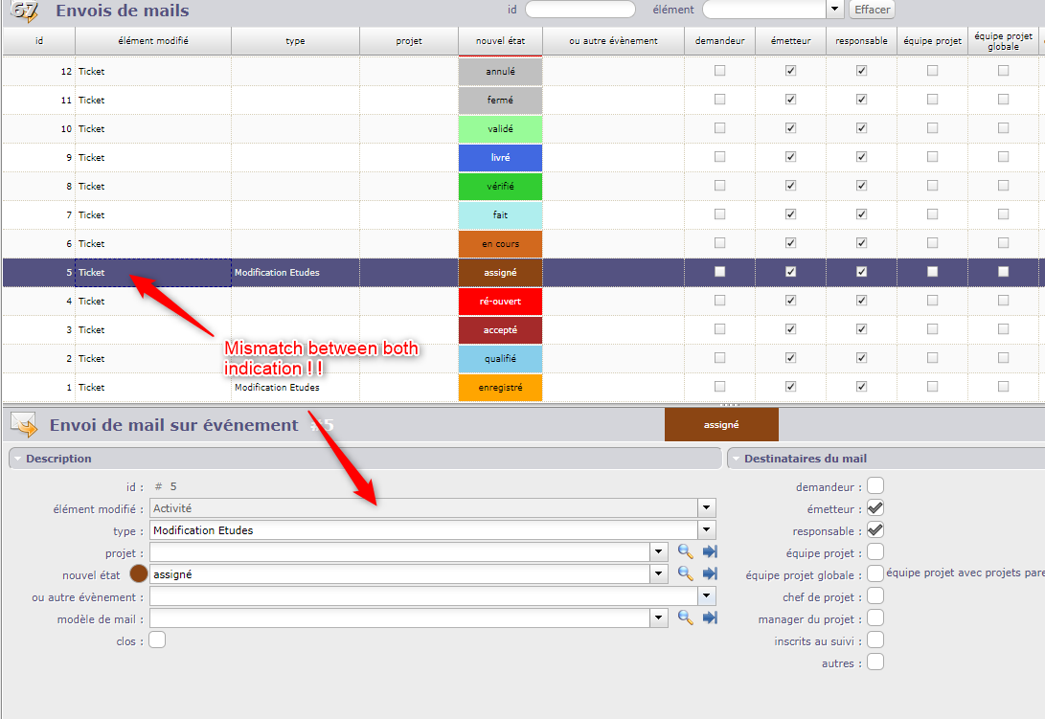The width and height of the screenshot is (1045, 719).
Task: Search modèle de mail with magnifier icon
Action: 685,618
